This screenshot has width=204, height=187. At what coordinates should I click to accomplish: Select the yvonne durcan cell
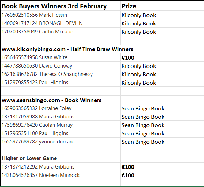[61, 142]
